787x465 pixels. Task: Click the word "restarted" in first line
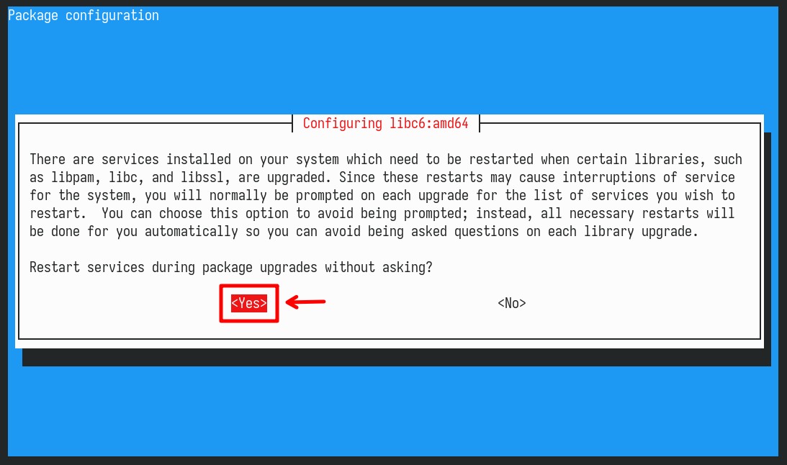click(501, 160)
